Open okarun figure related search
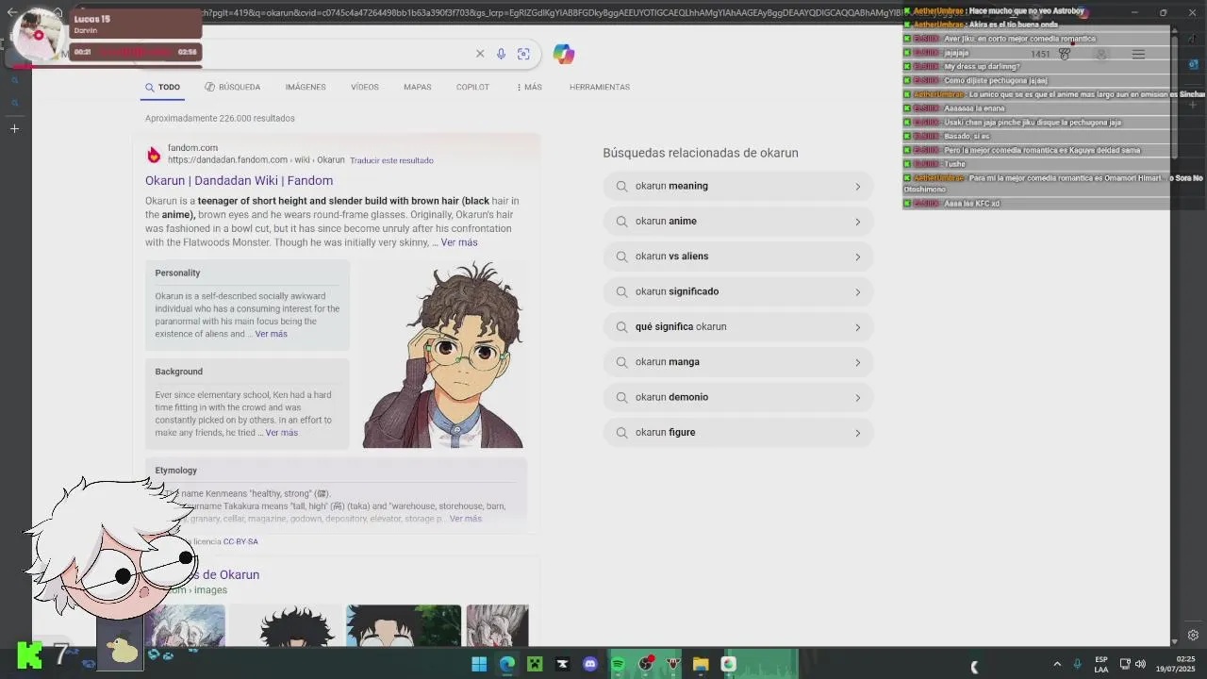The height and width of the screenshot is (679, 1207). 738,432
